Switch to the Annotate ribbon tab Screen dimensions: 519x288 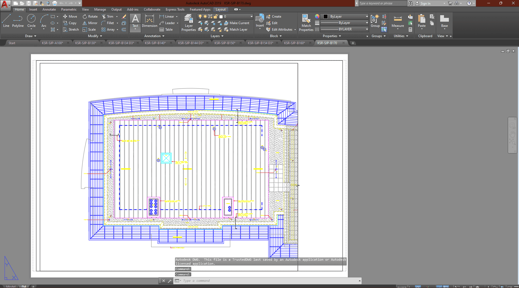click(x=49, y=9)
